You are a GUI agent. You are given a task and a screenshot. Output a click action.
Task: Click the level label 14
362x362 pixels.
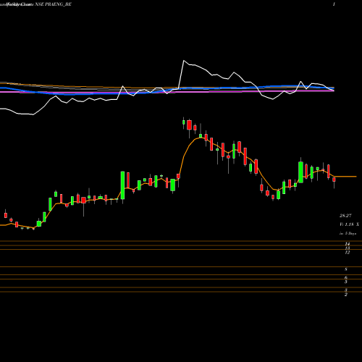point(348,244)
